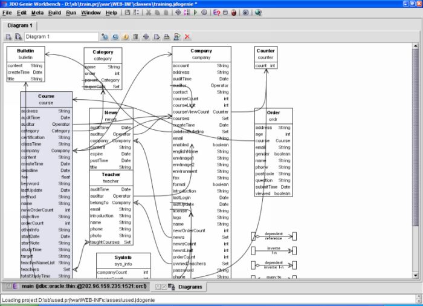Click the icon left of the red X
The width and height of the screenshot is (423, 306).
click(x=177, y=37)
